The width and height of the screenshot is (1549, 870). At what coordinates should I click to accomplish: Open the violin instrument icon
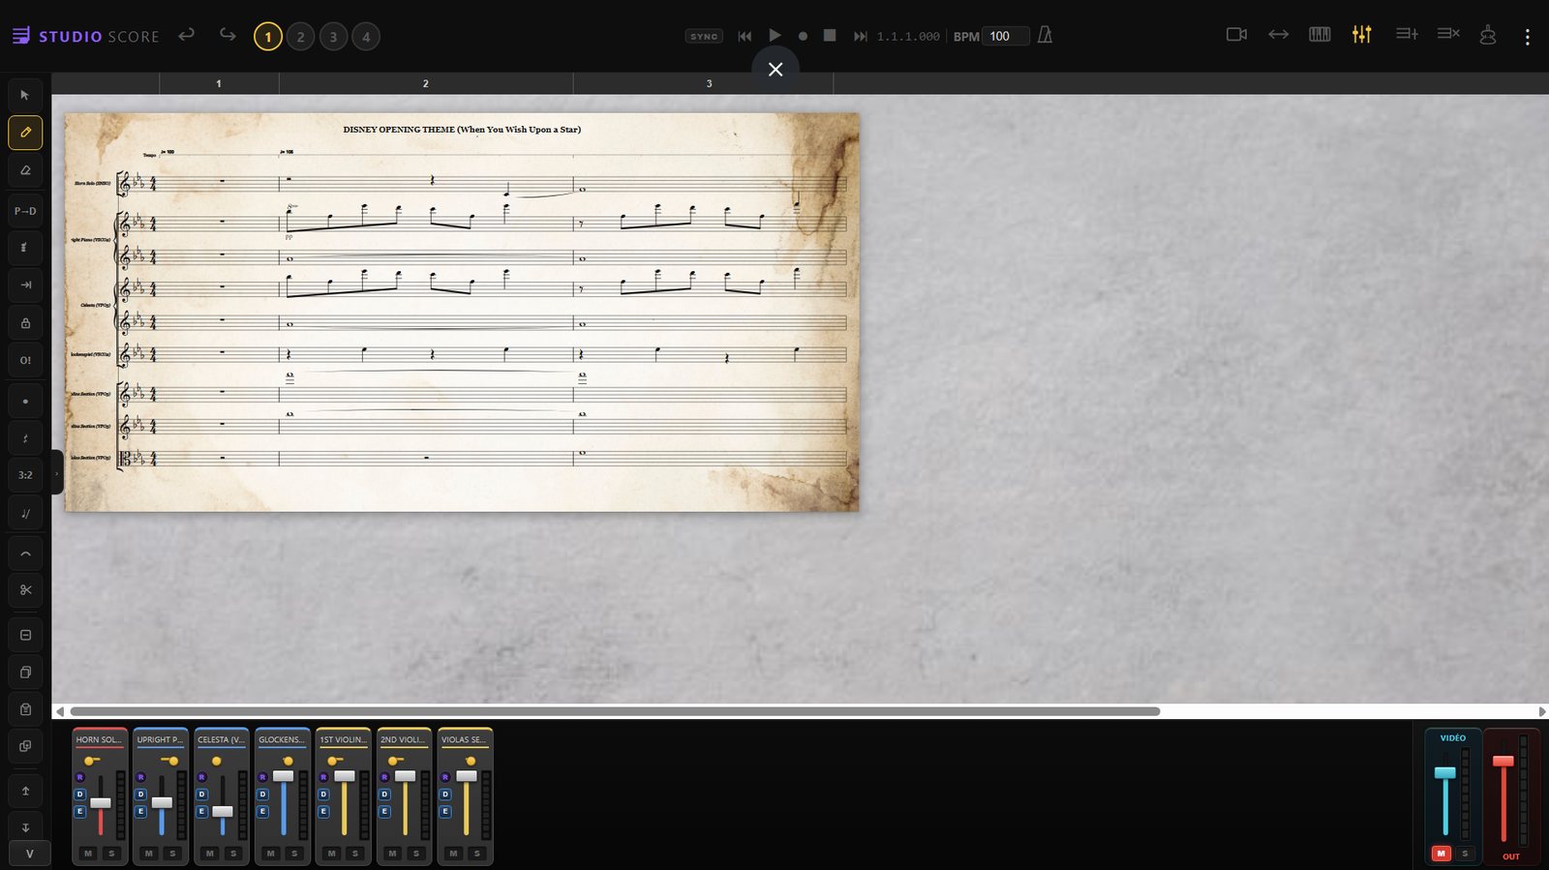click(x=1488, y=35)
